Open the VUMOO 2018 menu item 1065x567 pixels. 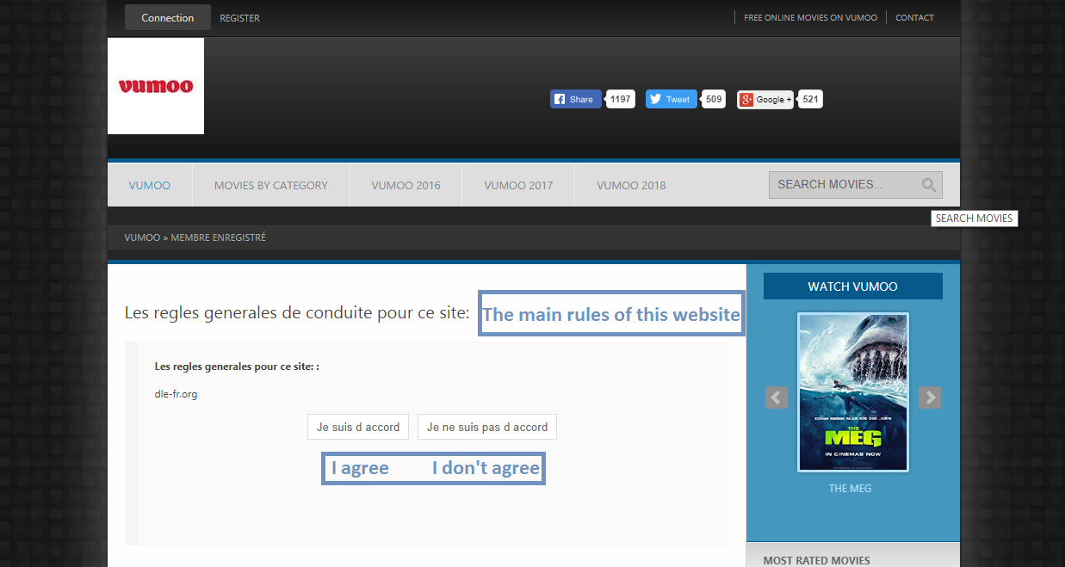(631, 185)
